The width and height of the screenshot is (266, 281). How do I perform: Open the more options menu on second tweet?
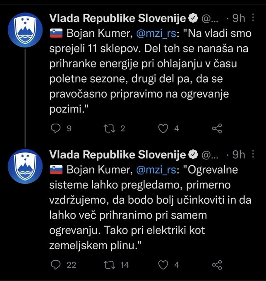tap(253, 154)
